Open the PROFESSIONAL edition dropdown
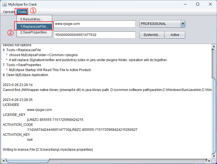 click(x=162, y=24)
